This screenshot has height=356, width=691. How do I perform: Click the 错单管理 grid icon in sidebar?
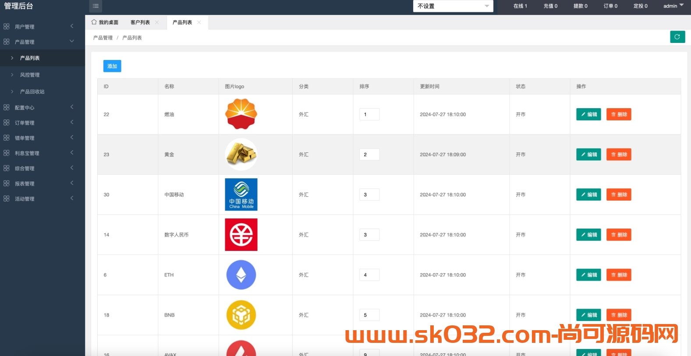[x=7, y=137]
